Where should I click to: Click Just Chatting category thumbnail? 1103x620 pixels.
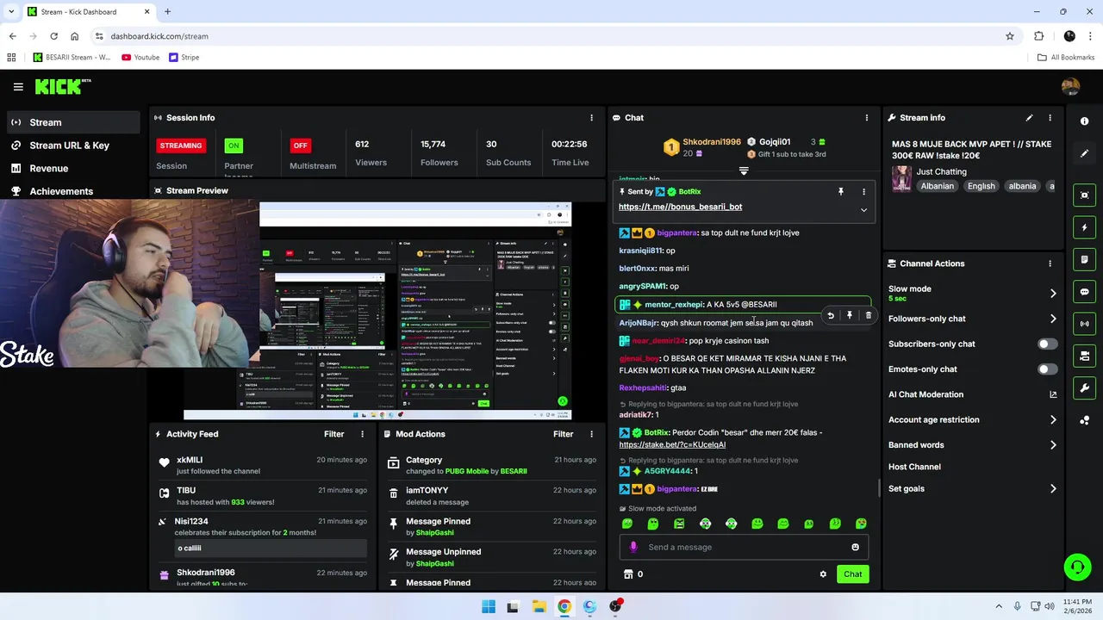tap(901, 178)
